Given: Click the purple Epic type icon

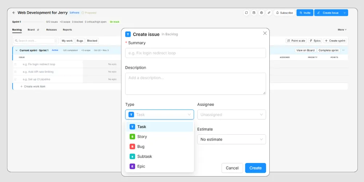Looking at the screenshot, I should pyautogui.click(x=132, y=166).
